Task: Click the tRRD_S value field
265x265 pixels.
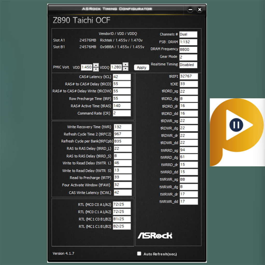Action: point(123,156)
